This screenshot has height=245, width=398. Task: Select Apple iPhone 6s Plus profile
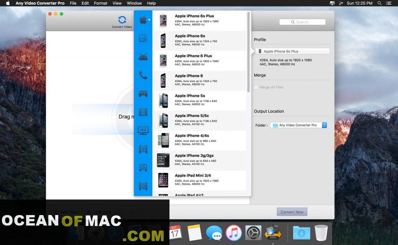coord(199,21)
